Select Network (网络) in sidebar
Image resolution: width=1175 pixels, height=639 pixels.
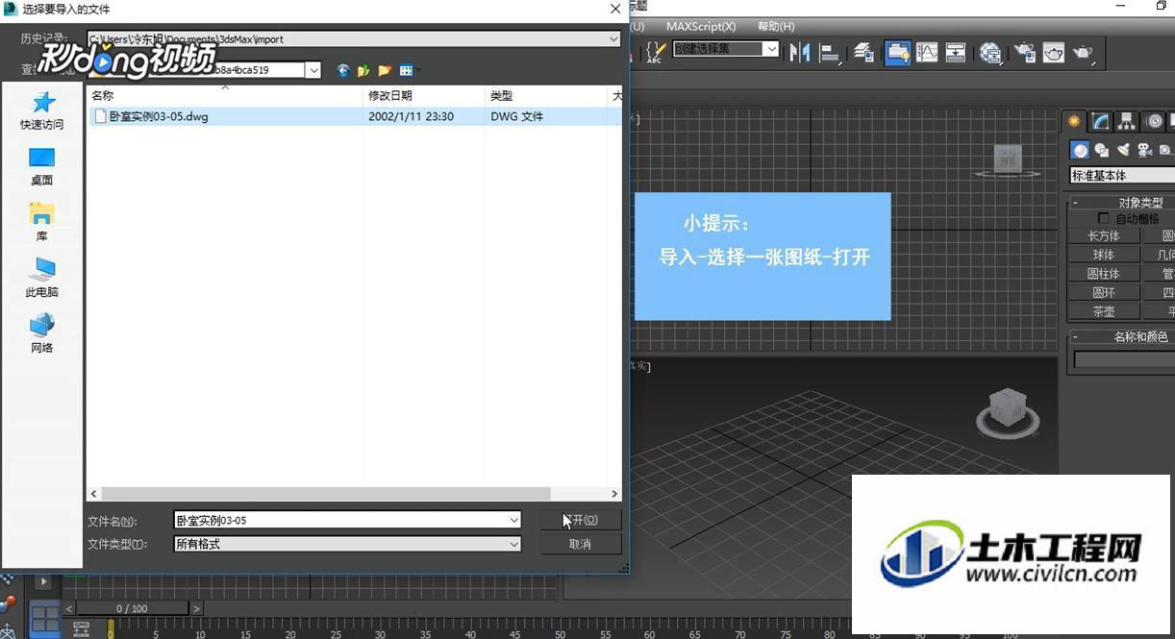click(41, 333)
